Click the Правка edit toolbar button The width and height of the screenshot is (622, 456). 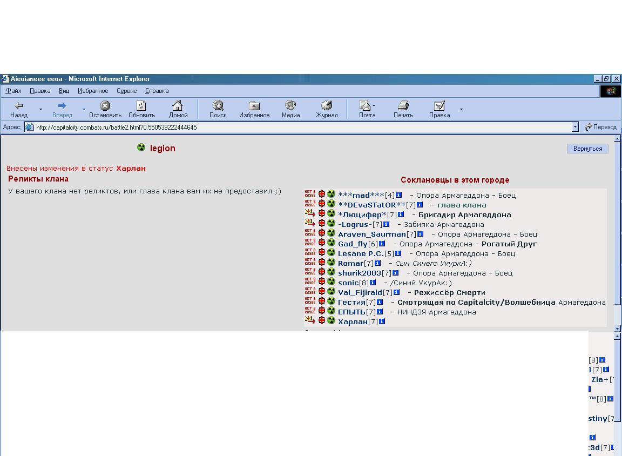pyautogui.click(x=440, y=110)
